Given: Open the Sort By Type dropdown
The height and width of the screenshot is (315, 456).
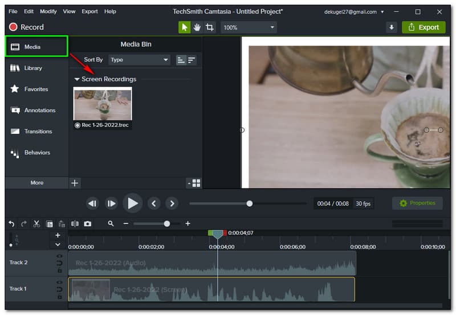Looking at the screenshot, I should pos(140,60).
